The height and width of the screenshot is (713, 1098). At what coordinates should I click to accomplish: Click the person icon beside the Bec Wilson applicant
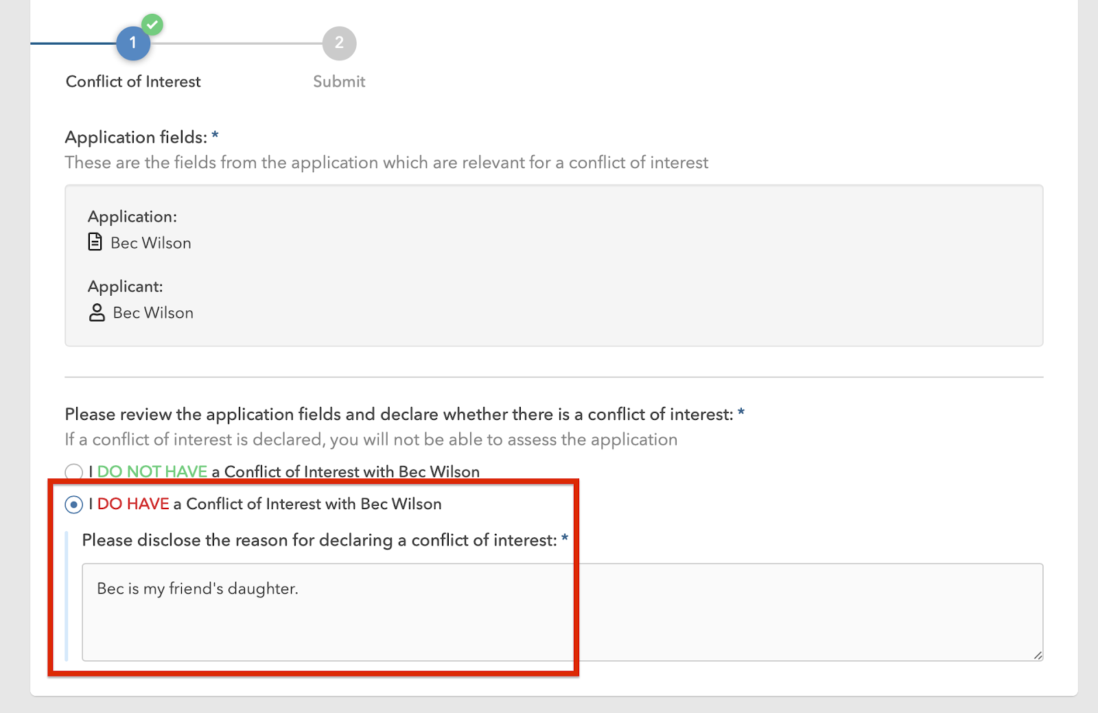97,313
